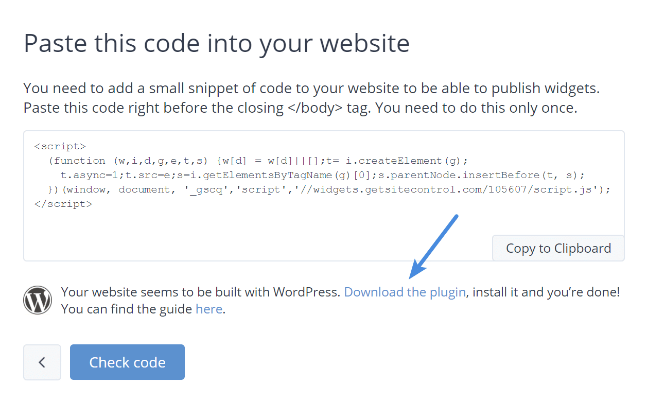The width and height of the screenshot is (647, 402).
Task: Click the blue arrow pointing at the plugin link
Action: tap(434, 246)
